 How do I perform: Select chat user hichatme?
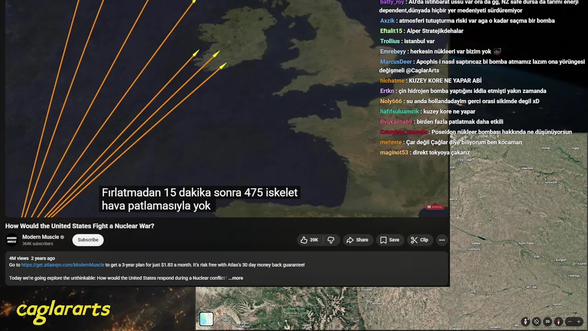pos(392,80)
